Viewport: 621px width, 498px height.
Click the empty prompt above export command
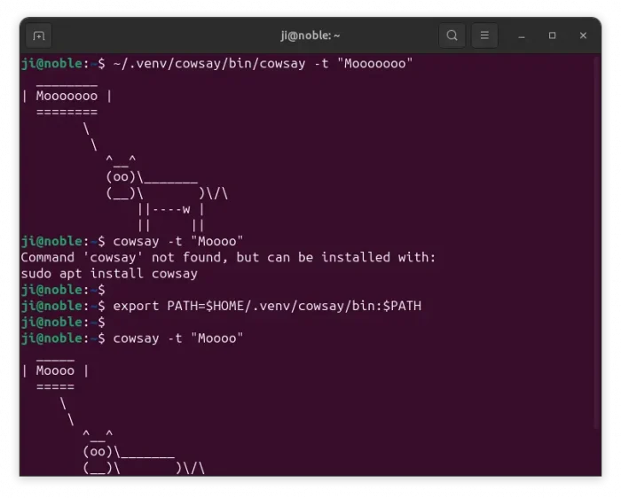[64, 290]
